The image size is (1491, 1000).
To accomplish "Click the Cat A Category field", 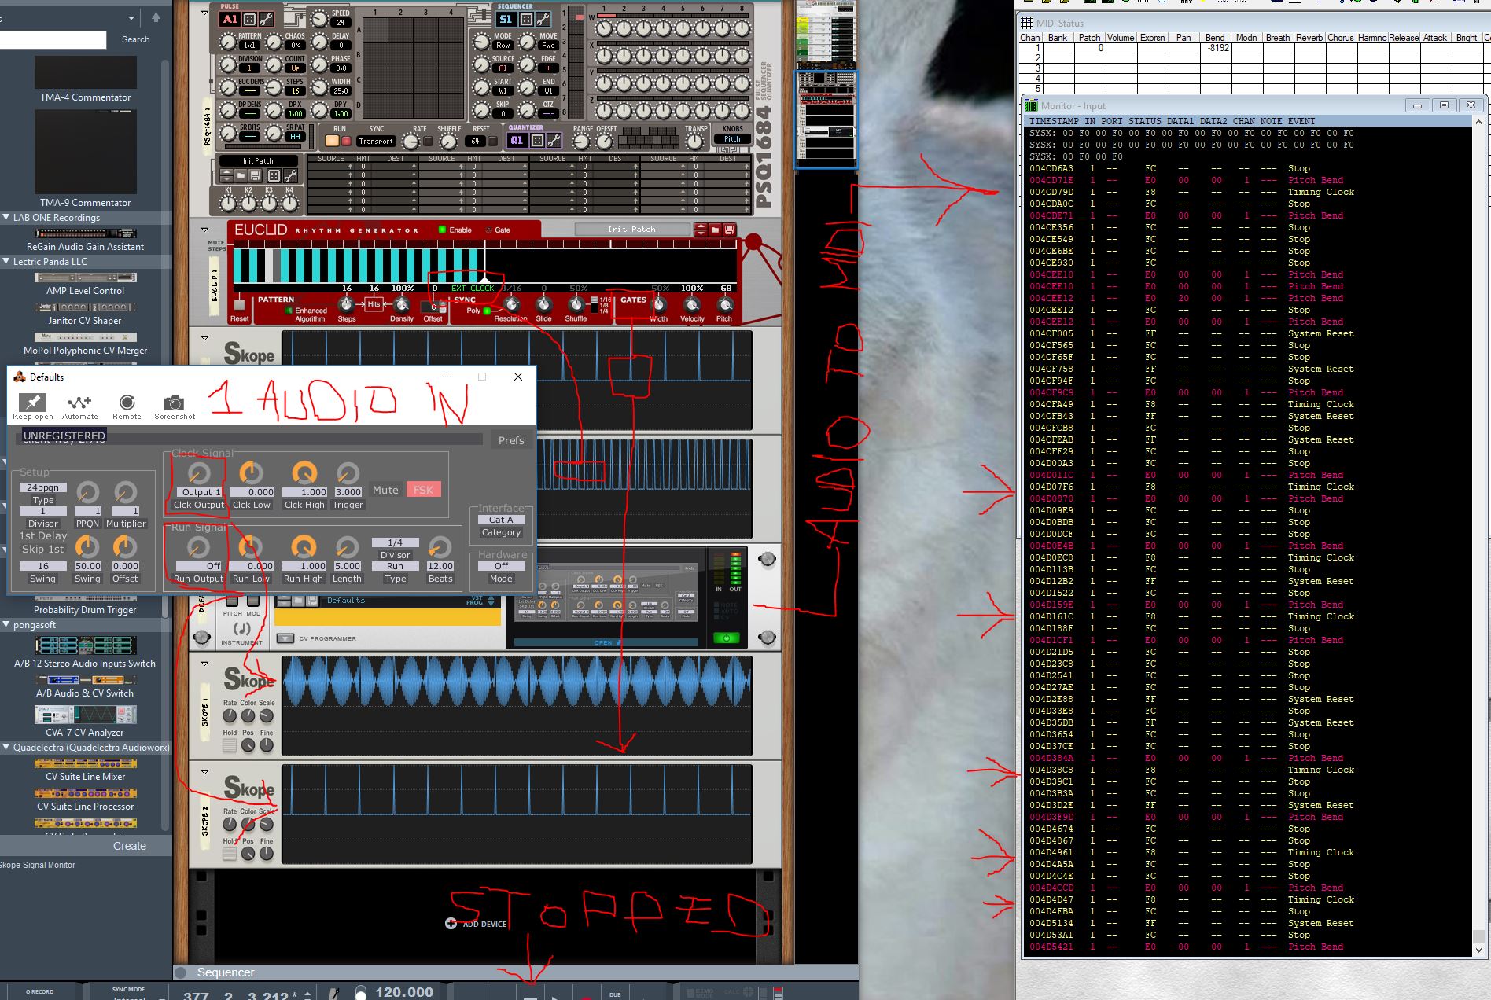I will (501, 520).
